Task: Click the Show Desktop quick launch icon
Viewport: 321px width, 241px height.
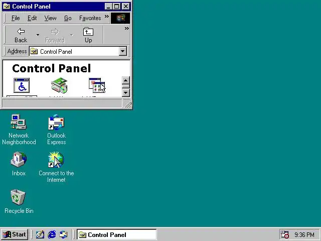Action: point(40,234)
